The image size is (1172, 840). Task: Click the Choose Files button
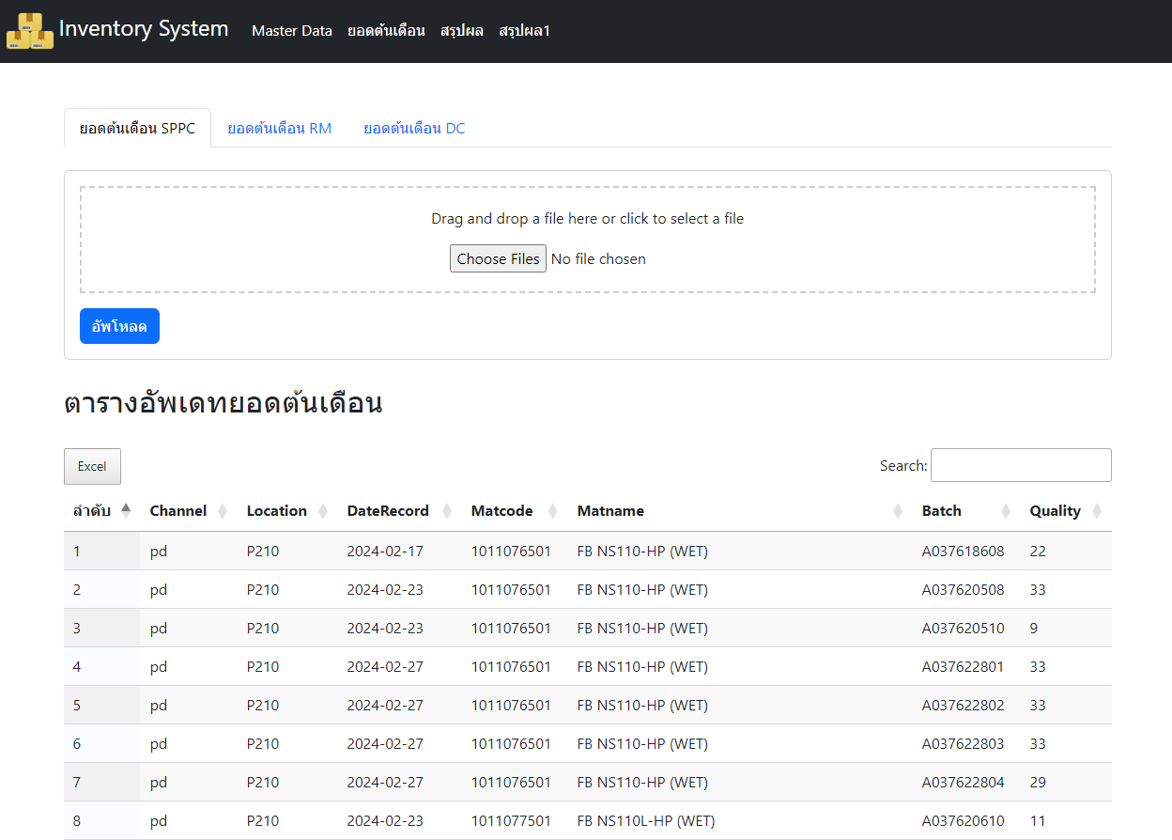[498, 258]
